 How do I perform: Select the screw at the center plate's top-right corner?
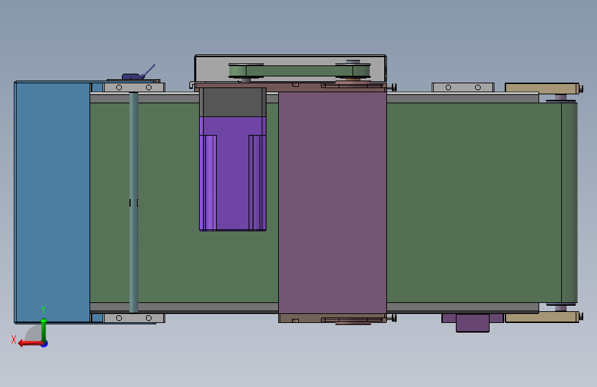pos(392,87)
